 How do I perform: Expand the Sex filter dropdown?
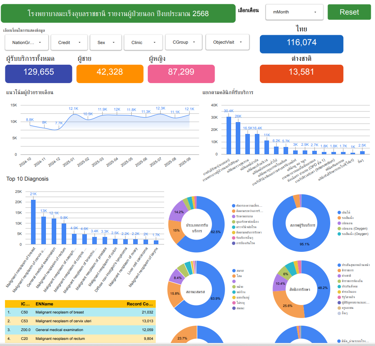[106, 42]
